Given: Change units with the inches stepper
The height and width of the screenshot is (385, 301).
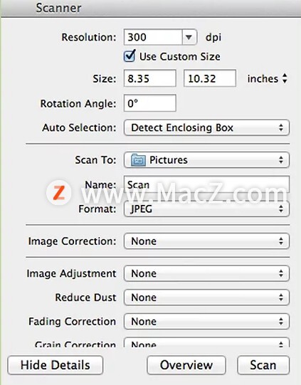Looking at the screenshot, I should 285,78.
